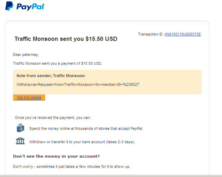Click the gray bar at the bottom edge

click(111, 175)
